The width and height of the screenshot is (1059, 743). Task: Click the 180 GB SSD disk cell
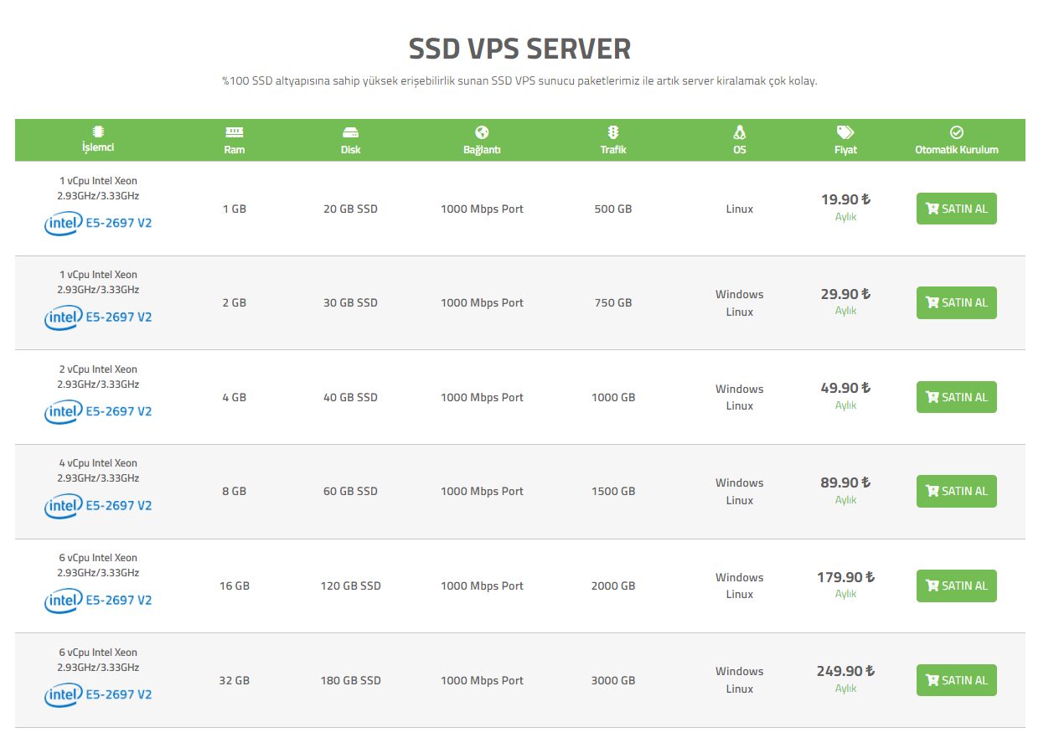click(350, 680)
